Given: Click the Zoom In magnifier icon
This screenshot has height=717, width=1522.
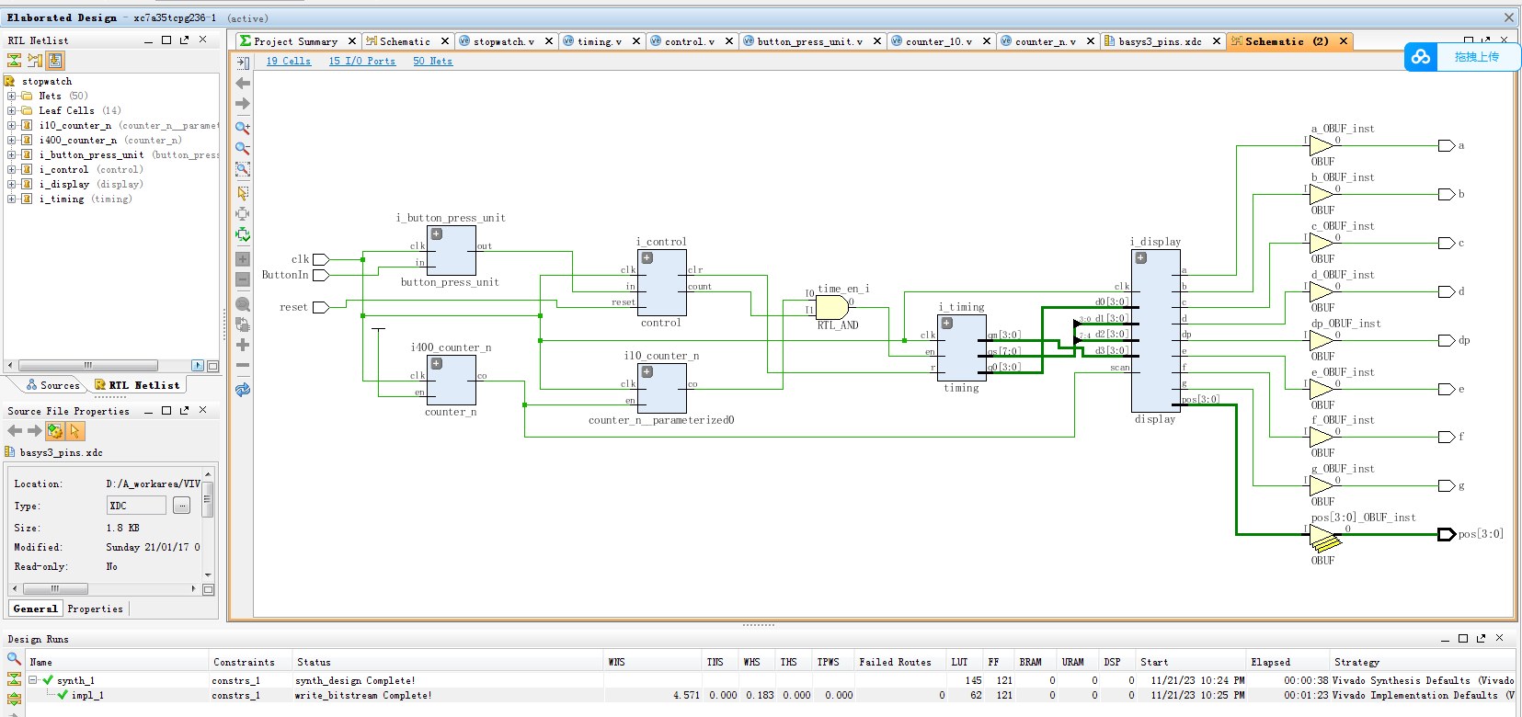Looking at the screenshot, I should click(x=243, y=128).
